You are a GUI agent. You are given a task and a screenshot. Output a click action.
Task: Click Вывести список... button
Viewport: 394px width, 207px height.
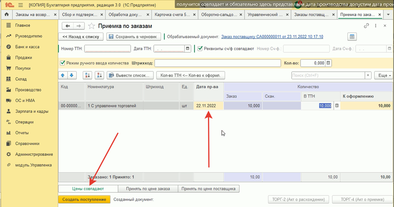point(130,75)
